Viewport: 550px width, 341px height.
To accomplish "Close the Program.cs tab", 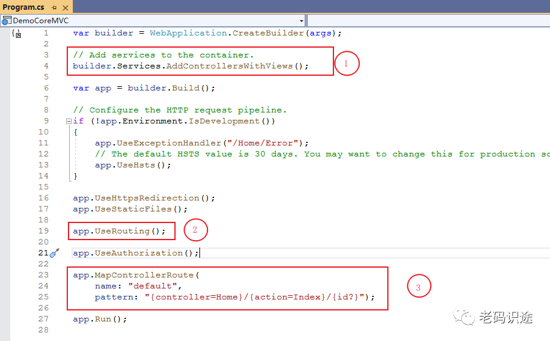I will 65,7.
